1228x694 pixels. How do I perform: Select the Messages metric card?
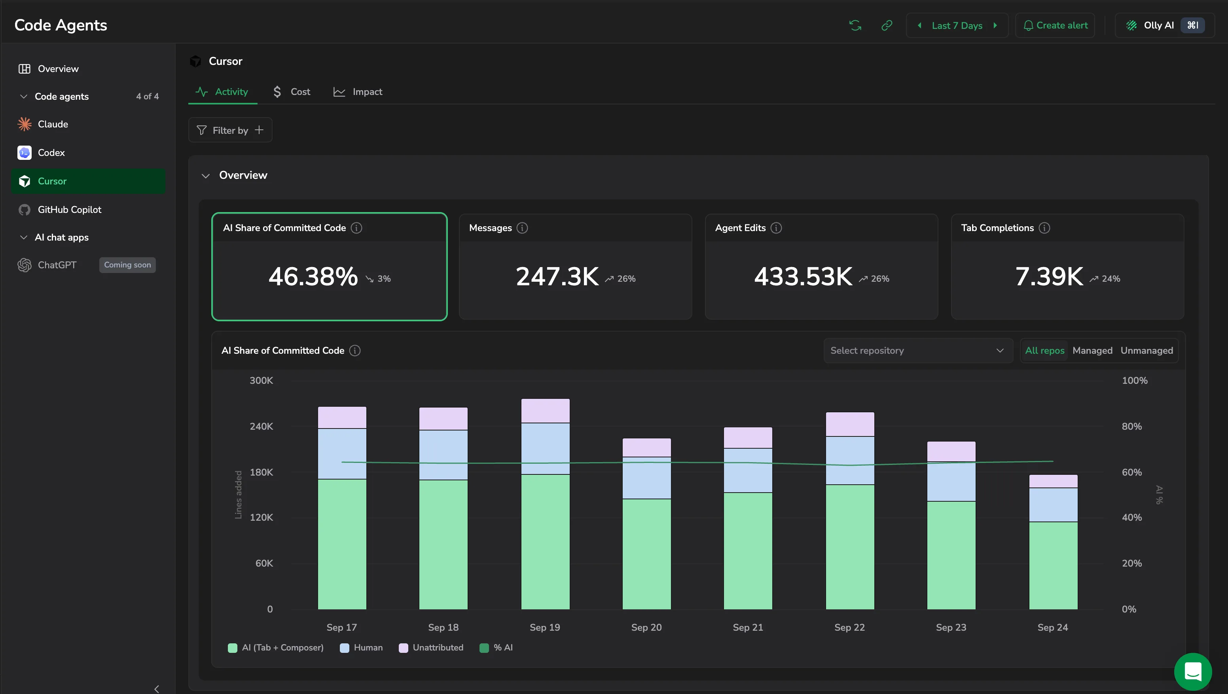[575, 266]
